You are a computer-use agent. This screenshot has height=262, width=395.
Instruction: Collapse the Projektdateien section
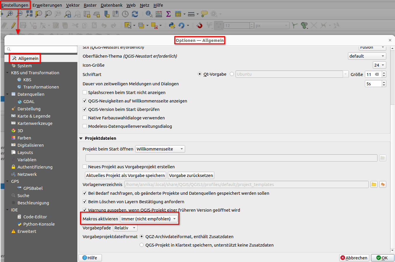click(x=81, y=138)
